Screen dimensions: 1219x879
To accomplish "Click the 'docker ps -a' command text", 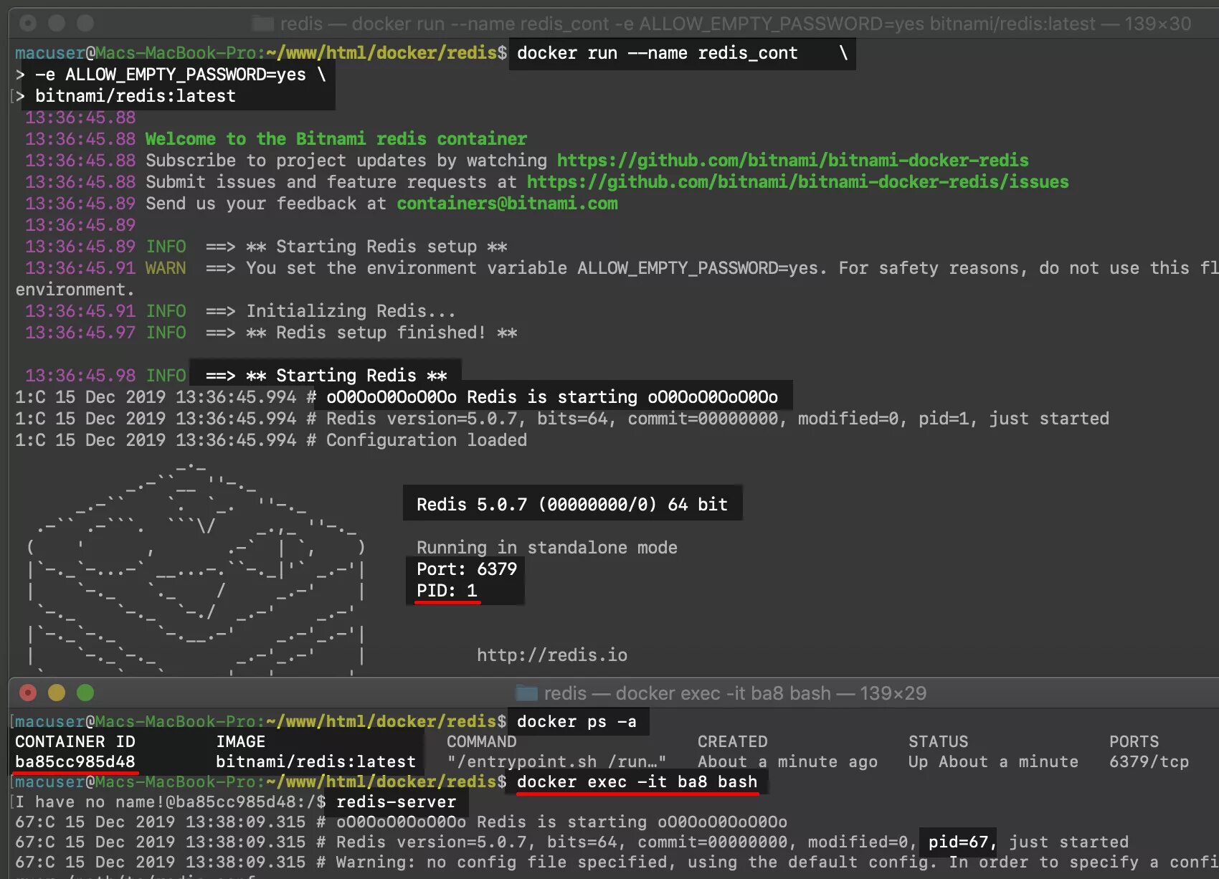I will pos(577,722).
